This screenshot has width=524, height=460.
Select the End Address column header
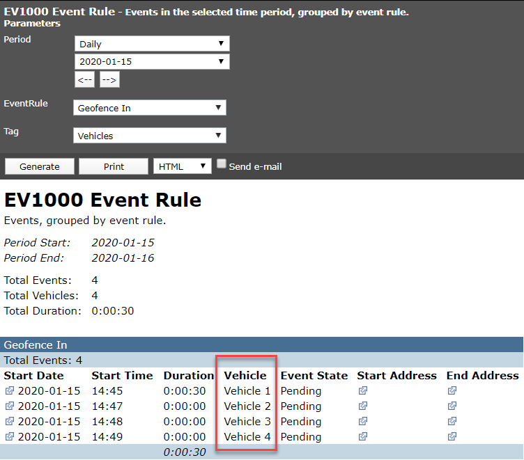click(x=483, y=376)
